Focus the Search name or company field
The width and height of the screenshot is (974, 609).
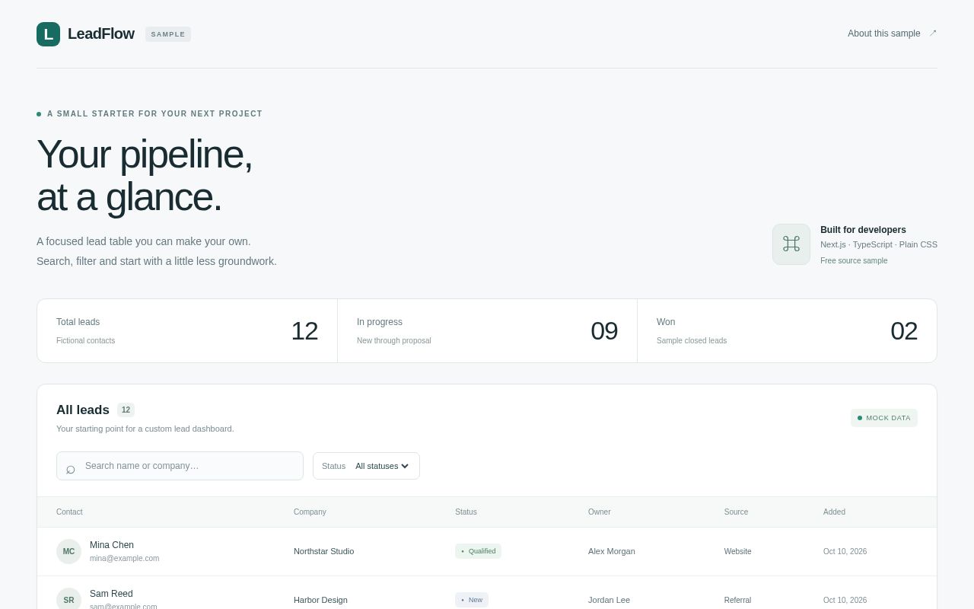(x=180, y=466)
